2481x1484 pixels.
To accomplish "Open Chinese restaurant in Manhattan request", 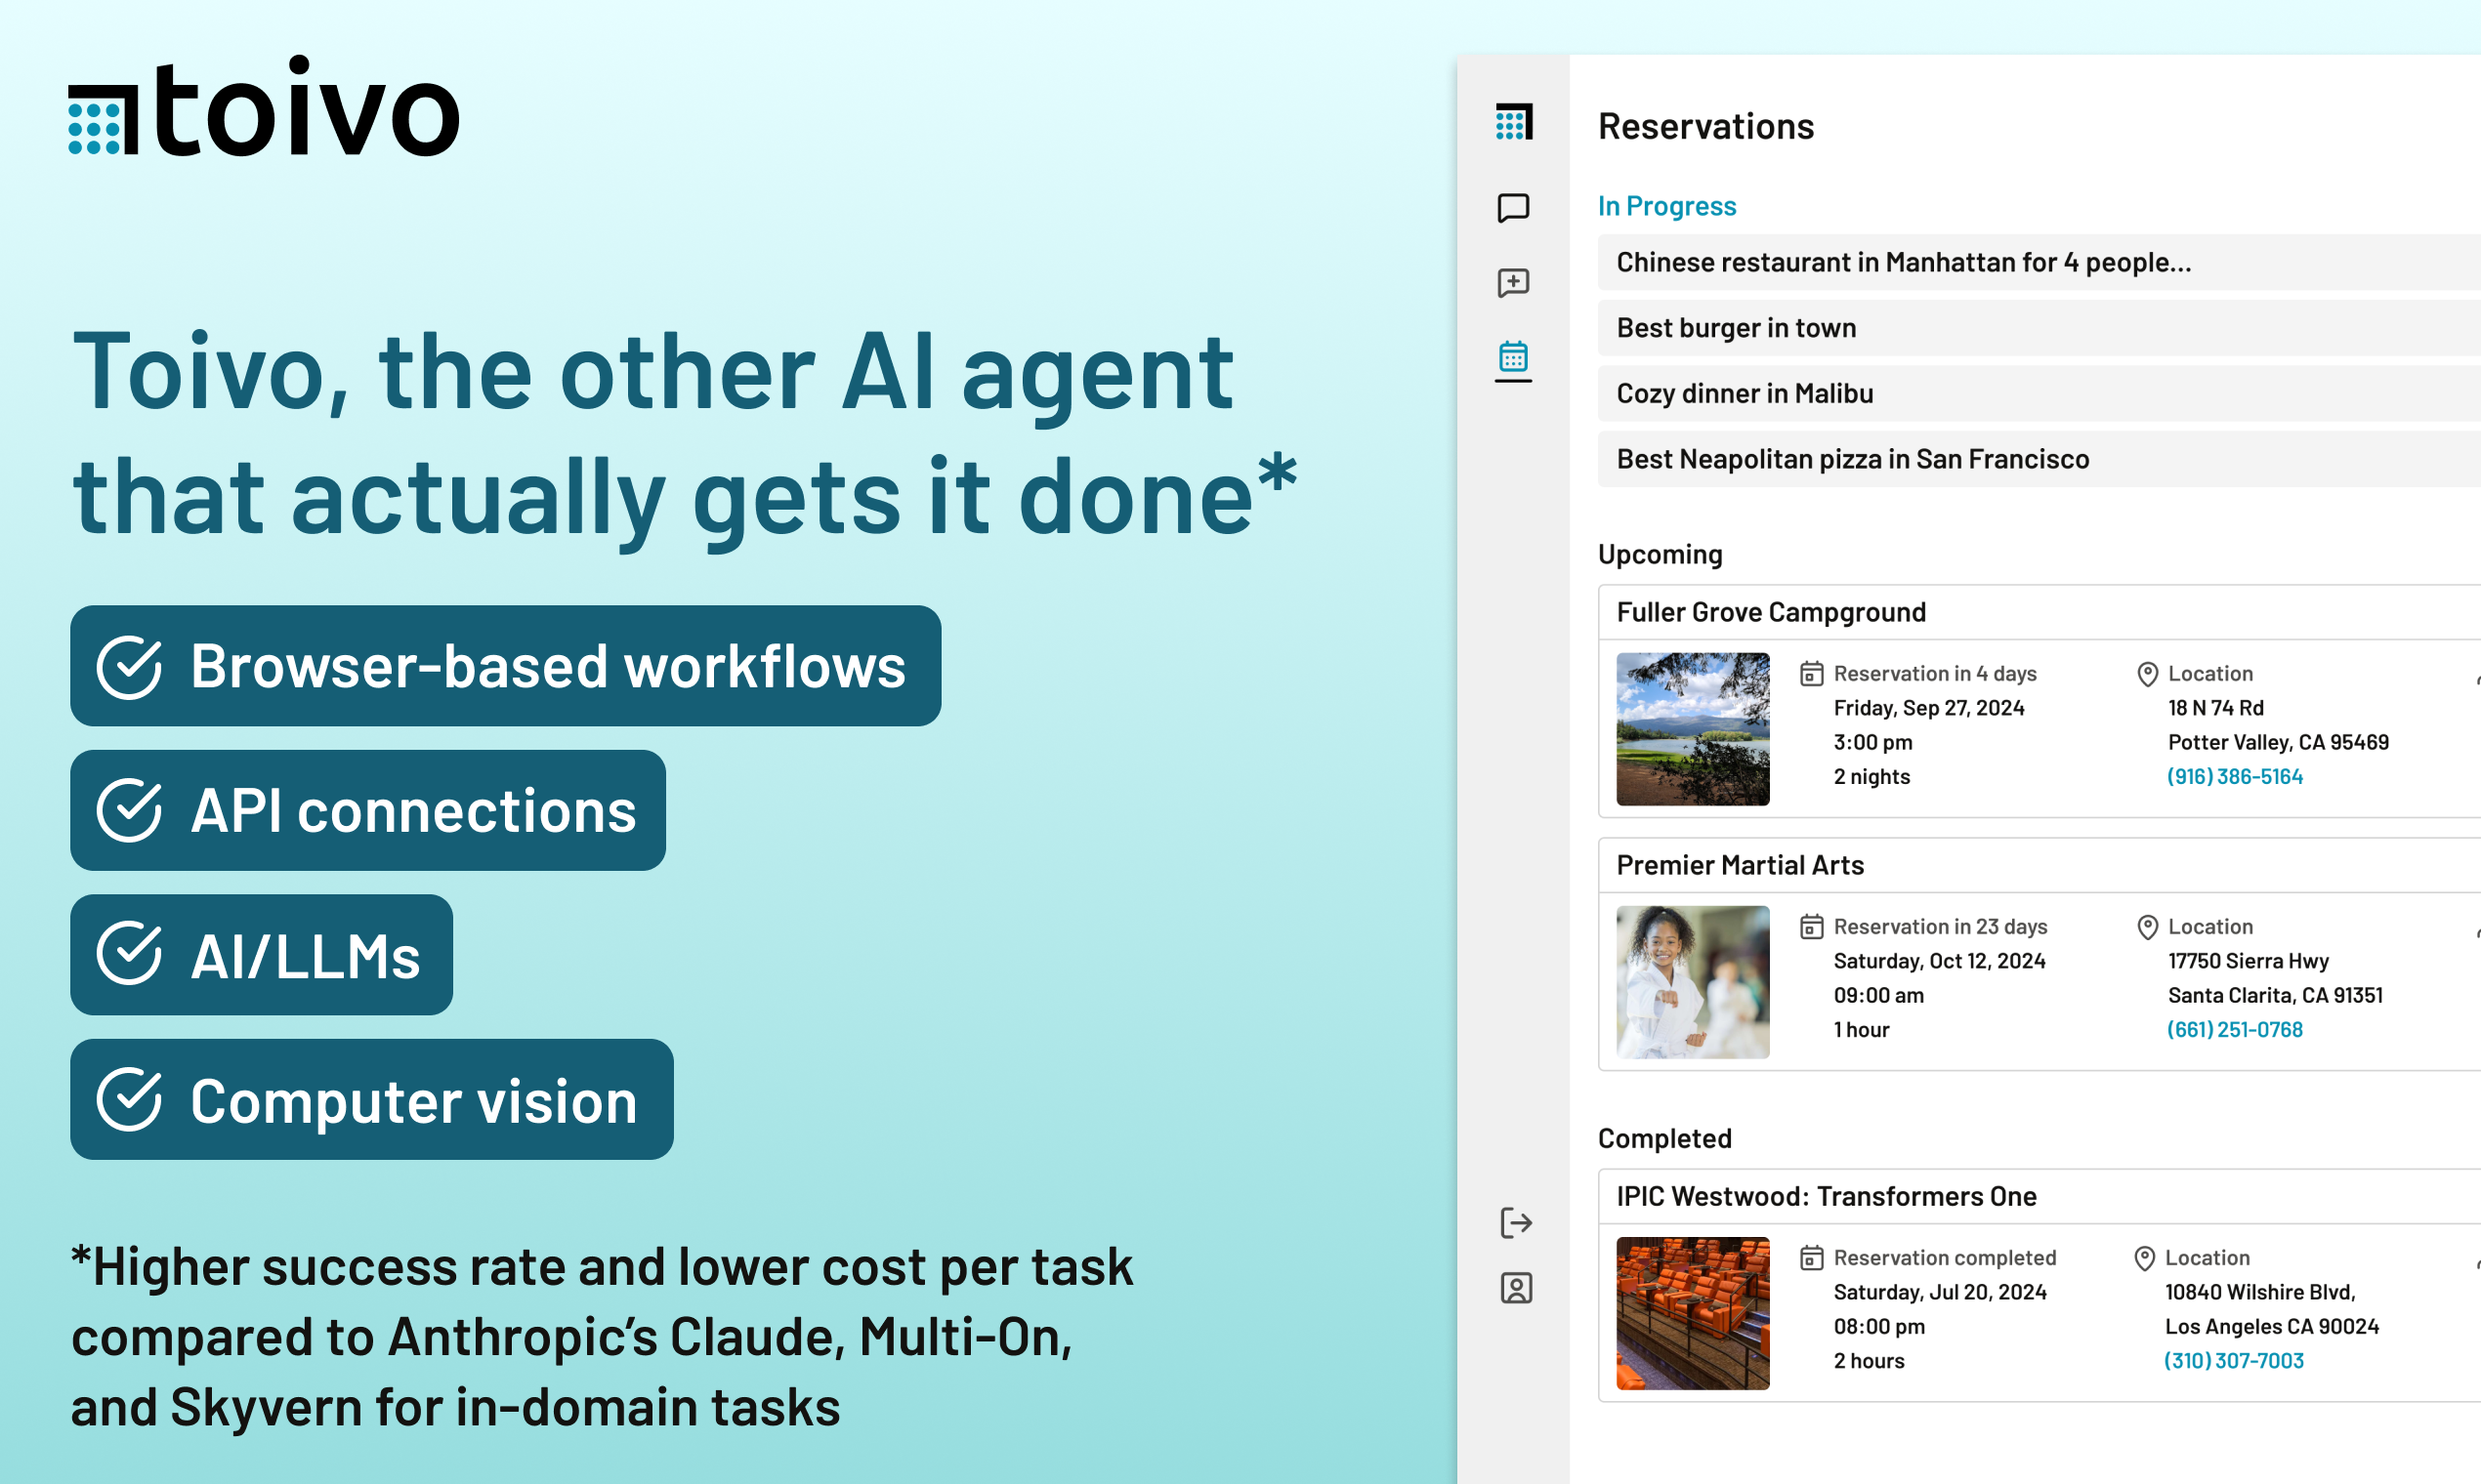I will tap(1903, 262).
